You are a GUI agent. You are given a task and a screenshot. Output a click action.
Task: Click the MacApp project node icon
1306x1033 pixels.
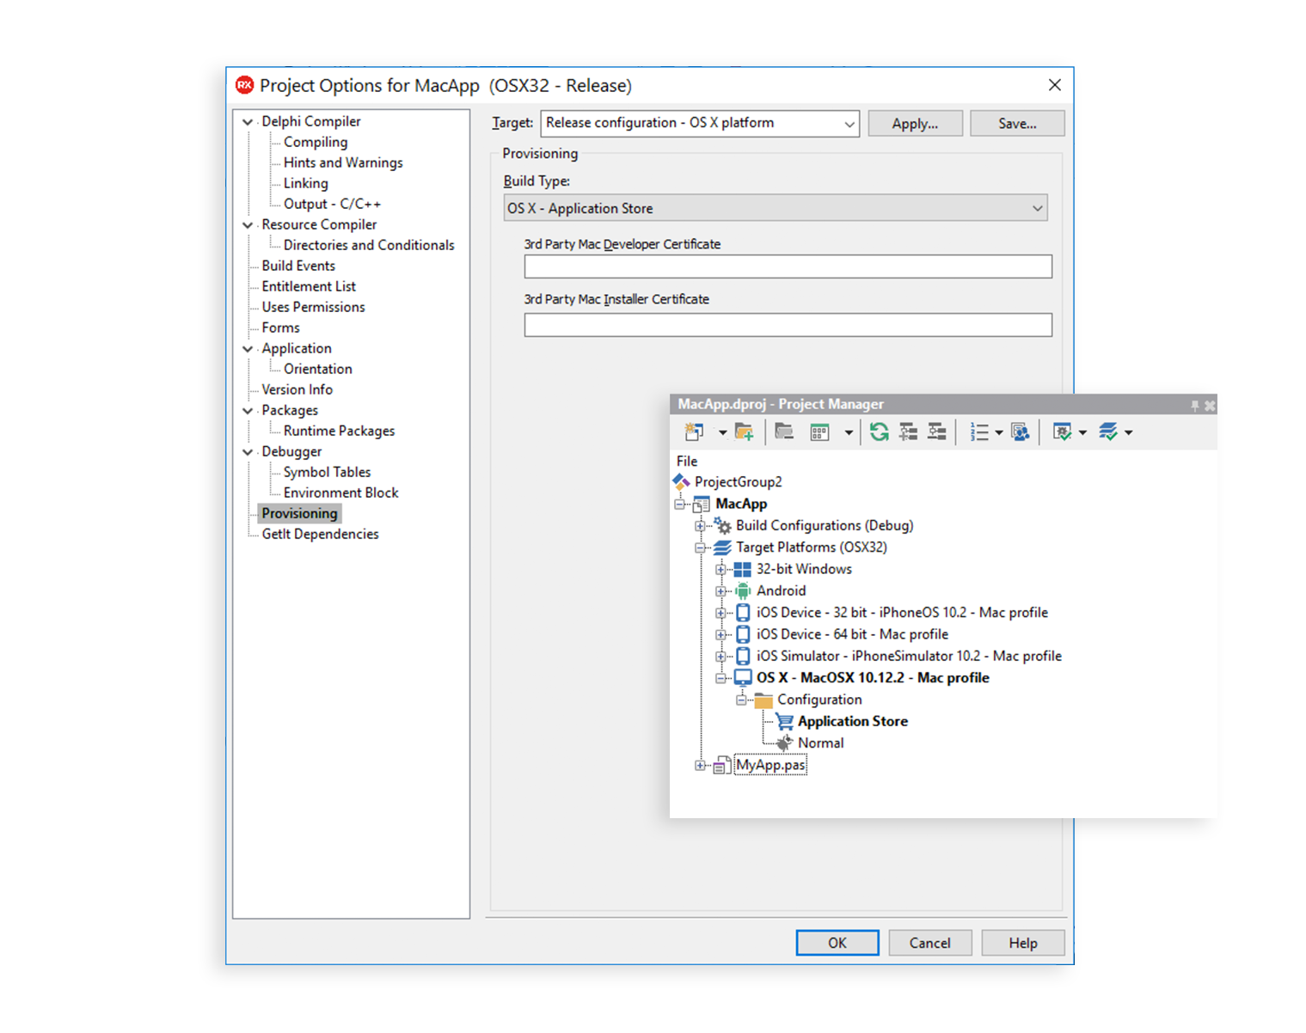pos(702,504)
